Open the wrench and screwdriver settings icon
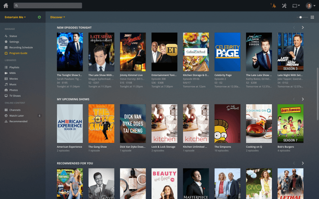 284,6
